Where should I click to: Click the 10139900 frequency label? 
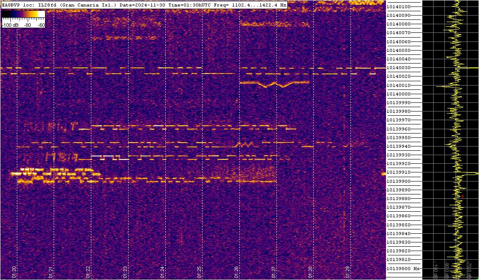tap(399, 181)
